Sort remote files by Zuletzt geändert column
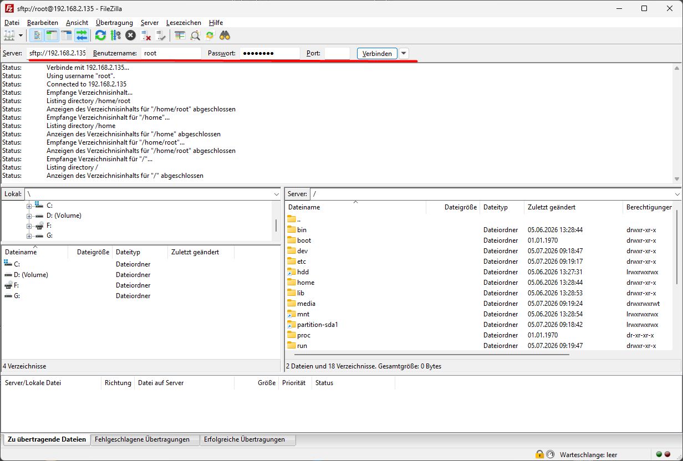Screen dimensions: 683x461 click(x=573, y=207)
